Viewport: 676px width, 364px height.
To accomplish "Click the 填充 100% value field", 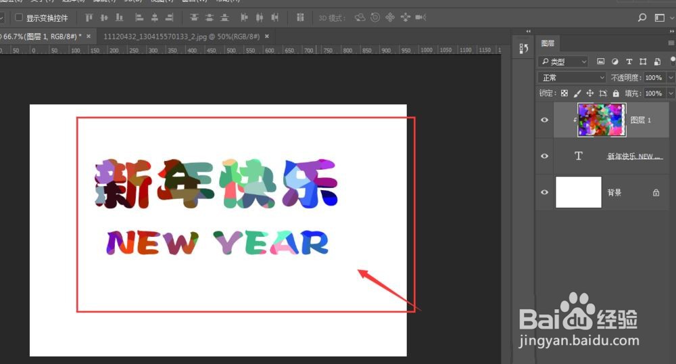I will (654, 93).
